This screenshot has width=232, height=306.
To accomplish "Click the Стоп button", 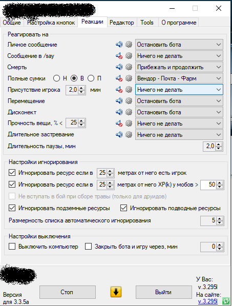I will (x=68, y=292).
